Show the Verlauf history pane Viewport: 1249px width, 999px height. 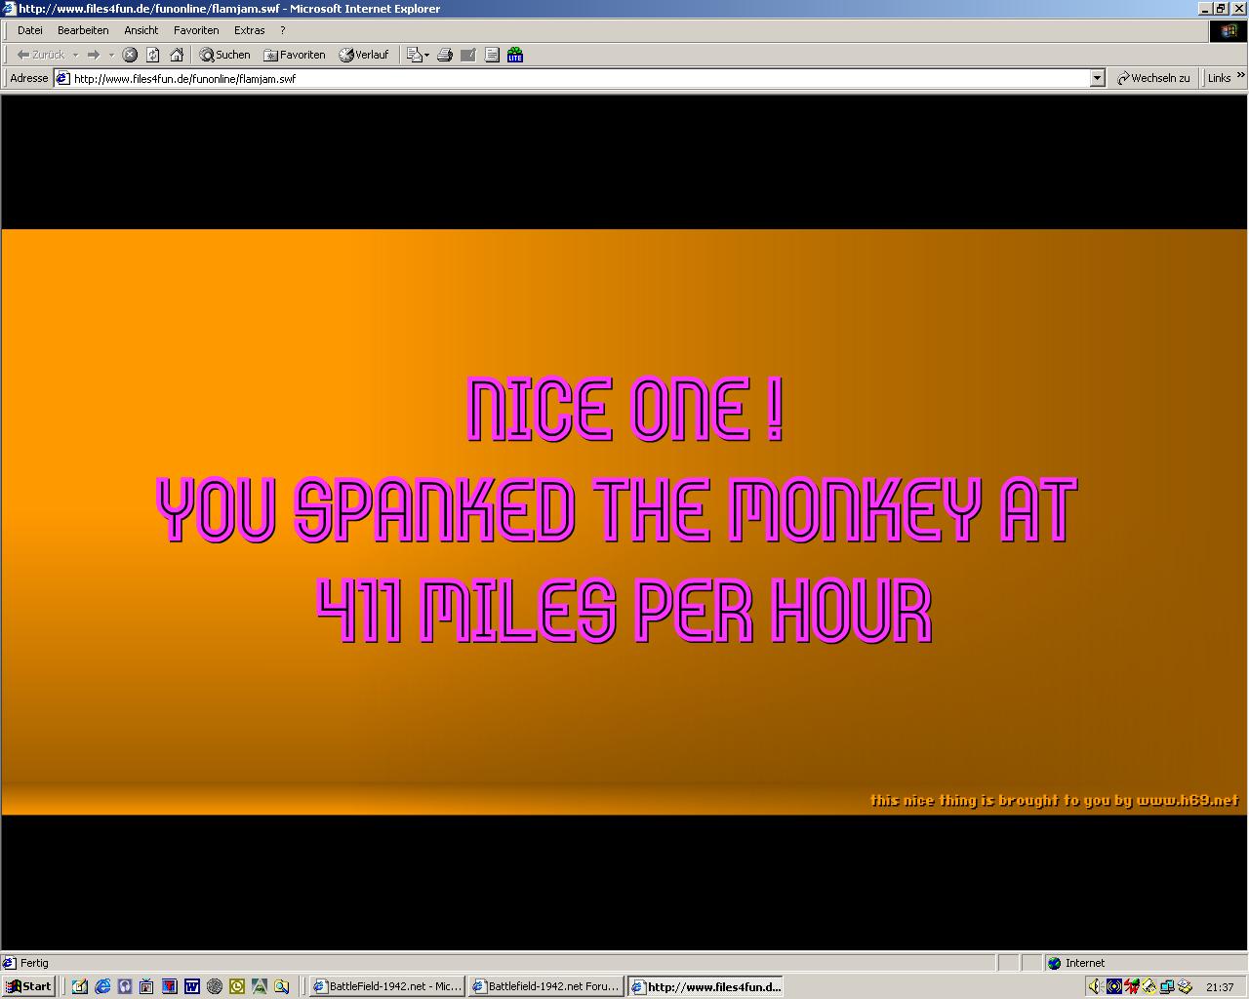pyautogui.click(x=364, y=55)
